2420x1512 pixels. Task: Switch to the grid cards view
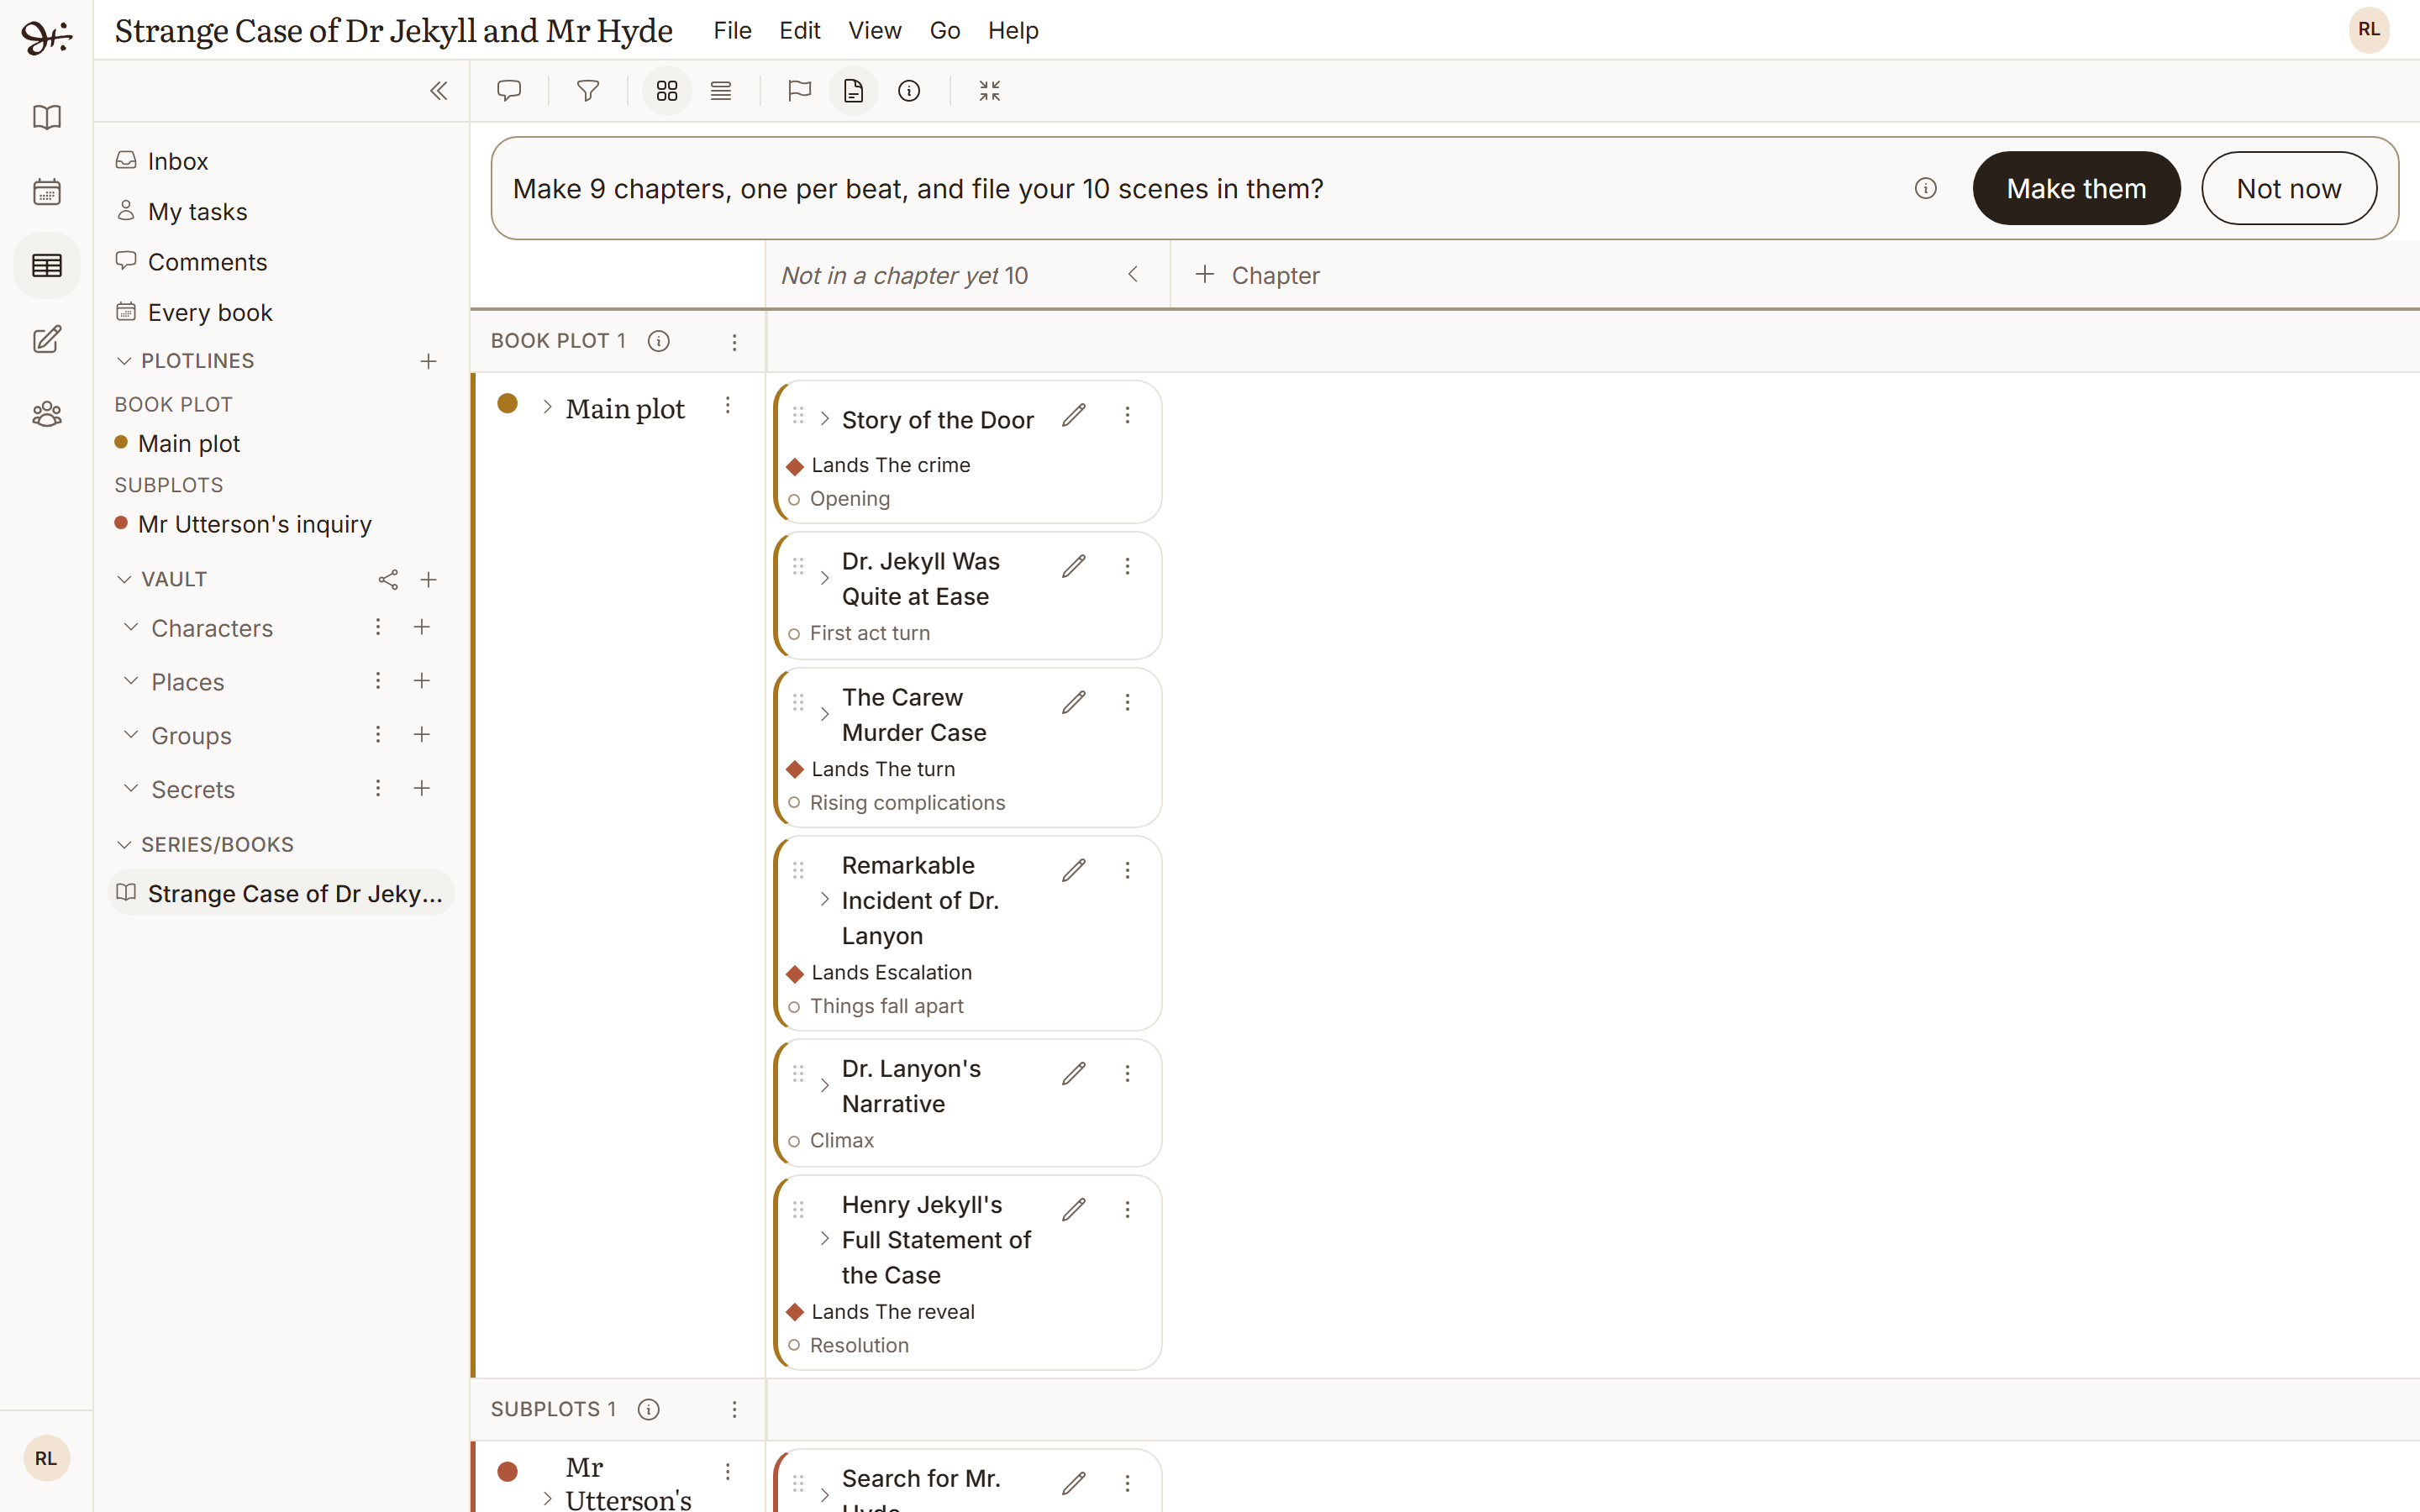(667, 91)
